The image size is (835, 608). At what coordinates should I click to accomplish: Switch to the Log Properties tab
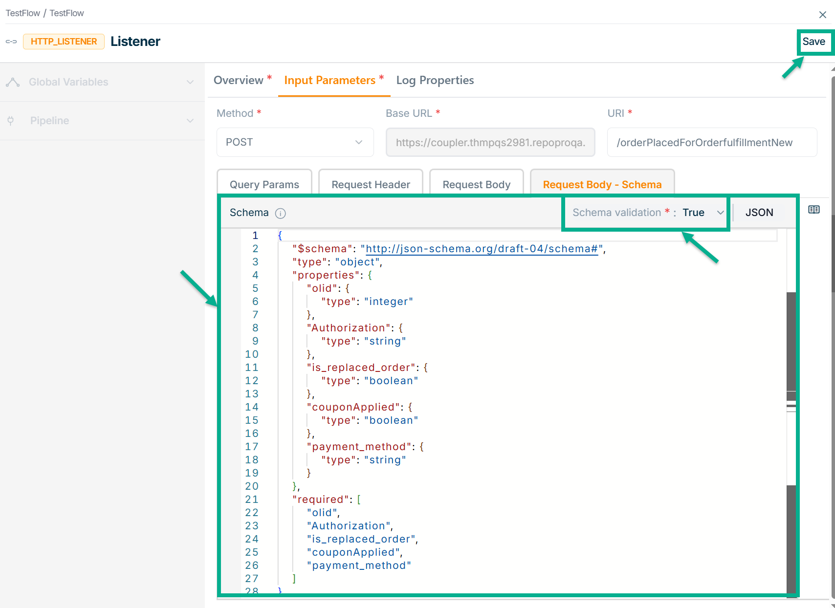435,80
